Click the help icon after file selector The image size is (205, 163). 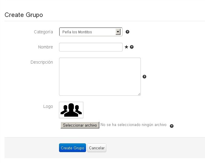171,126
